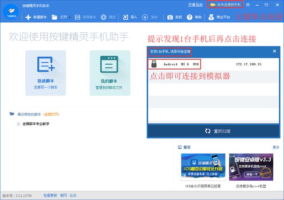Open the 商业平台 money bag icon
The height and width of the screenshot is (200, 284).
pos(211,17)
